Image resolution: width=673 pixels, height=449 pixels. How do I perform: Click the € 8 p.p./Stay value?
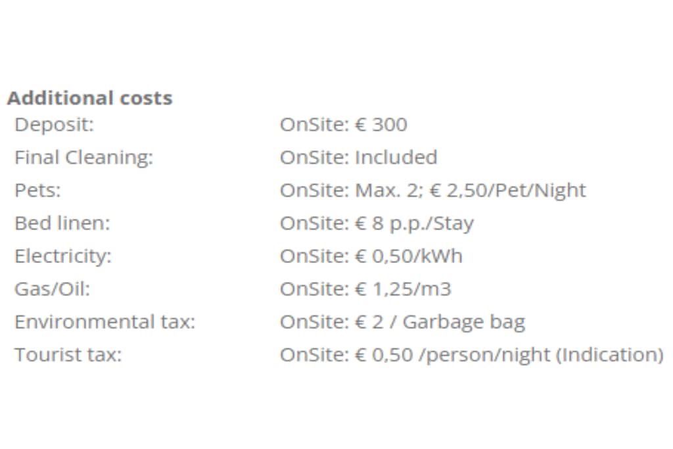point(414,224)
